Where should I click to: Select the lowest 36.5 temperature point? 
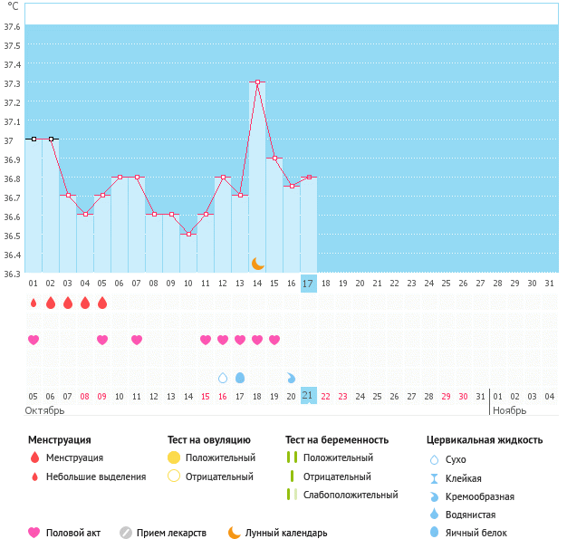tap(188, 234)
